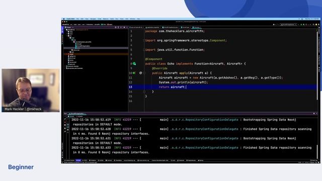Fold the apply method at line 10

pos(144,73)
